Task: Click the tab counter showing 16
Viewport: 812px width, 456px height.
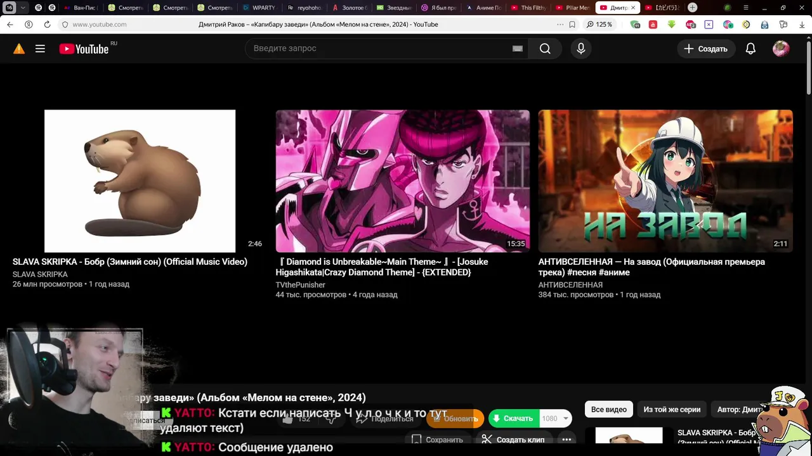Action: (x=10, y=8)
